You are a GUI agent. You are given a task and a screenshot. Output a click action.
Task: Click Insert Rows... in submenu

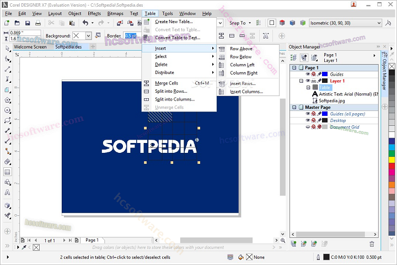[x=243, y=84]
